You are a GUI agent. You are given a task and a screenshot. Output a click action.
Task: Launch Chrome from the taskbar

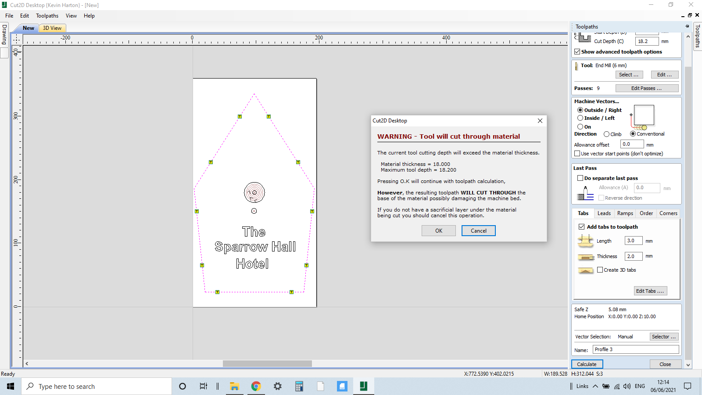tap(256, 386)
